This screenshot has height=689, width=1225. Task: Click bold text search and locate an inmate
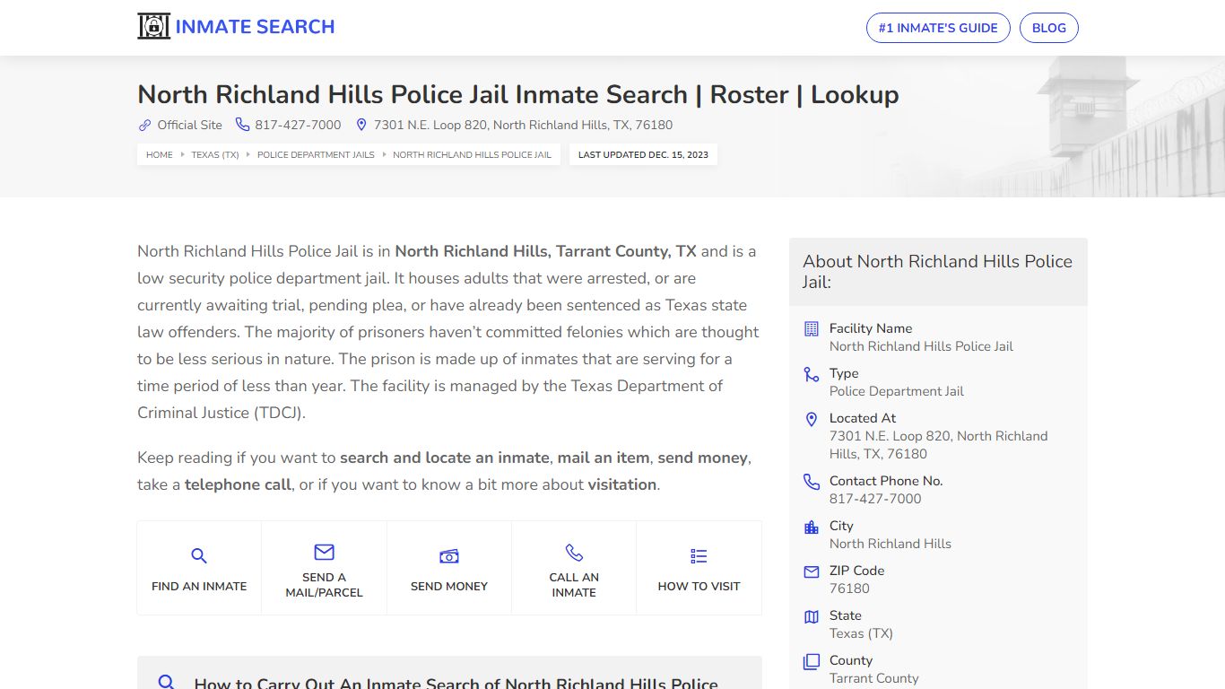[444, 458]
